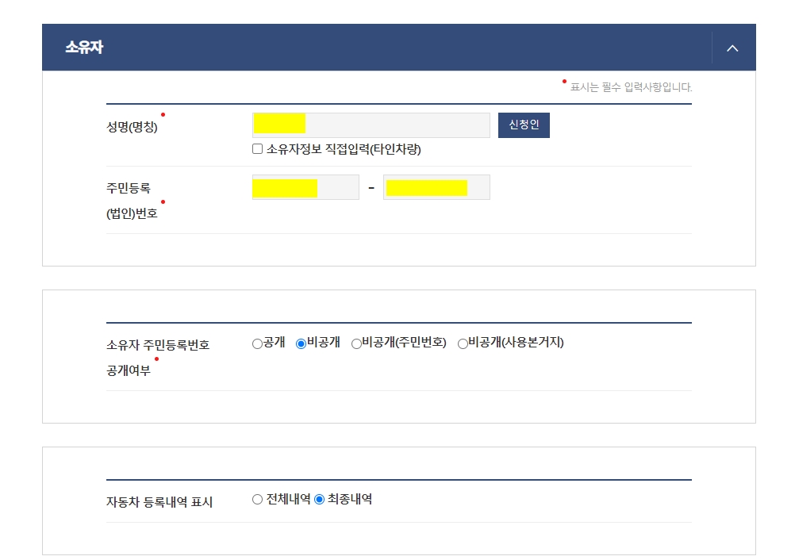Click the 자동차 등록내역 표시 label

pyautogui.click(x=159, y=502)
